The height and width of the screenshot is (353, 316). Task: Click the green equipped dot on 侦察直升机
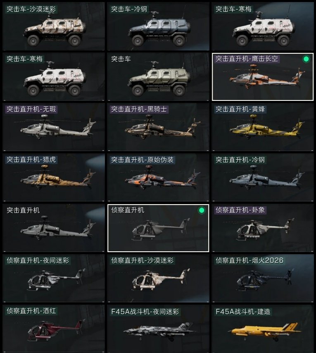202,210
